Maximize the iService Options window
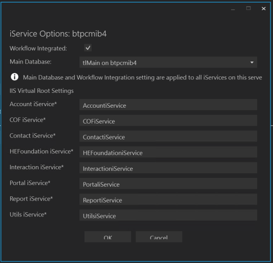The width and height of the screenshot is (273, 263). pos(248,8)
